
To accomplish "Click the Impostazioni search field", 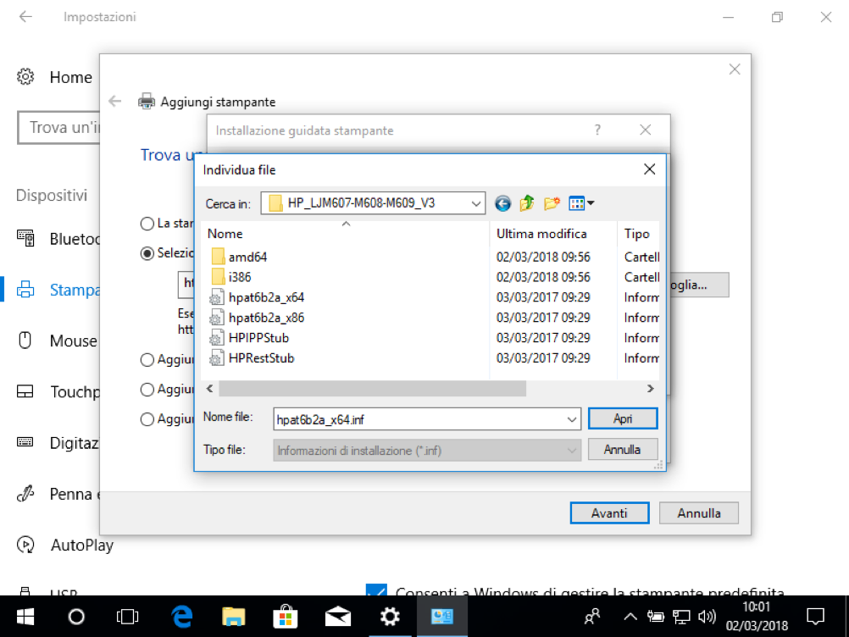I will pyautogui.click(x=59, y=128).
